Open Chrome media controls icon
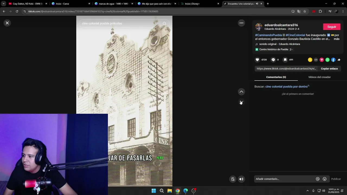 point(330,11)
